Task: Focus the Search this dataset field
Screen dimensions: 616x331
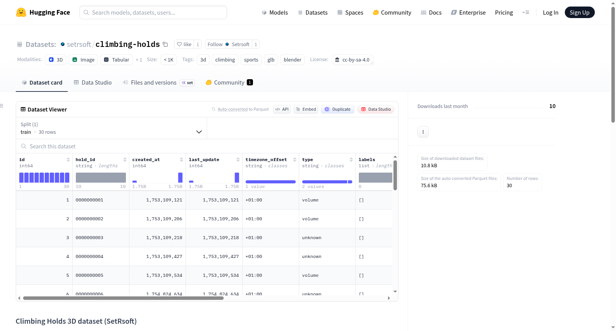Action: pos(207,146)
